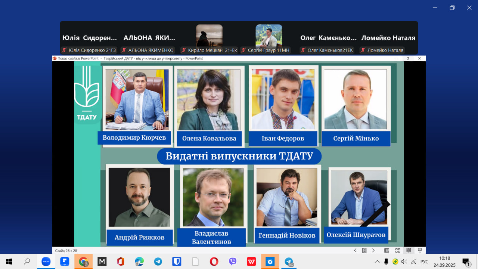The image size is (478, 269).
Task: Advance to the next slide in PowerPoint
Action: (x=373, y=250)
